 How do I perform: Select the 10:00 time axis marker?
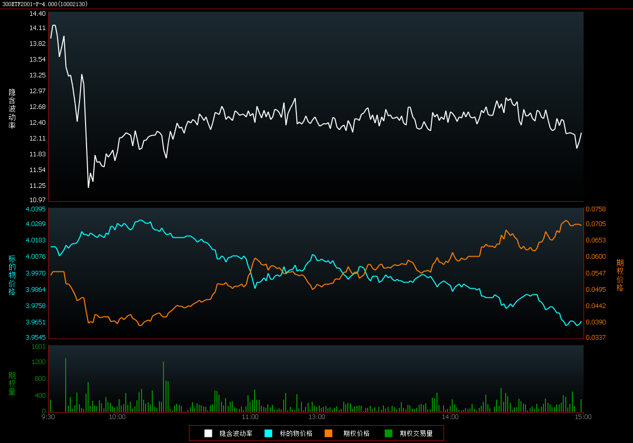pos(117,417)
